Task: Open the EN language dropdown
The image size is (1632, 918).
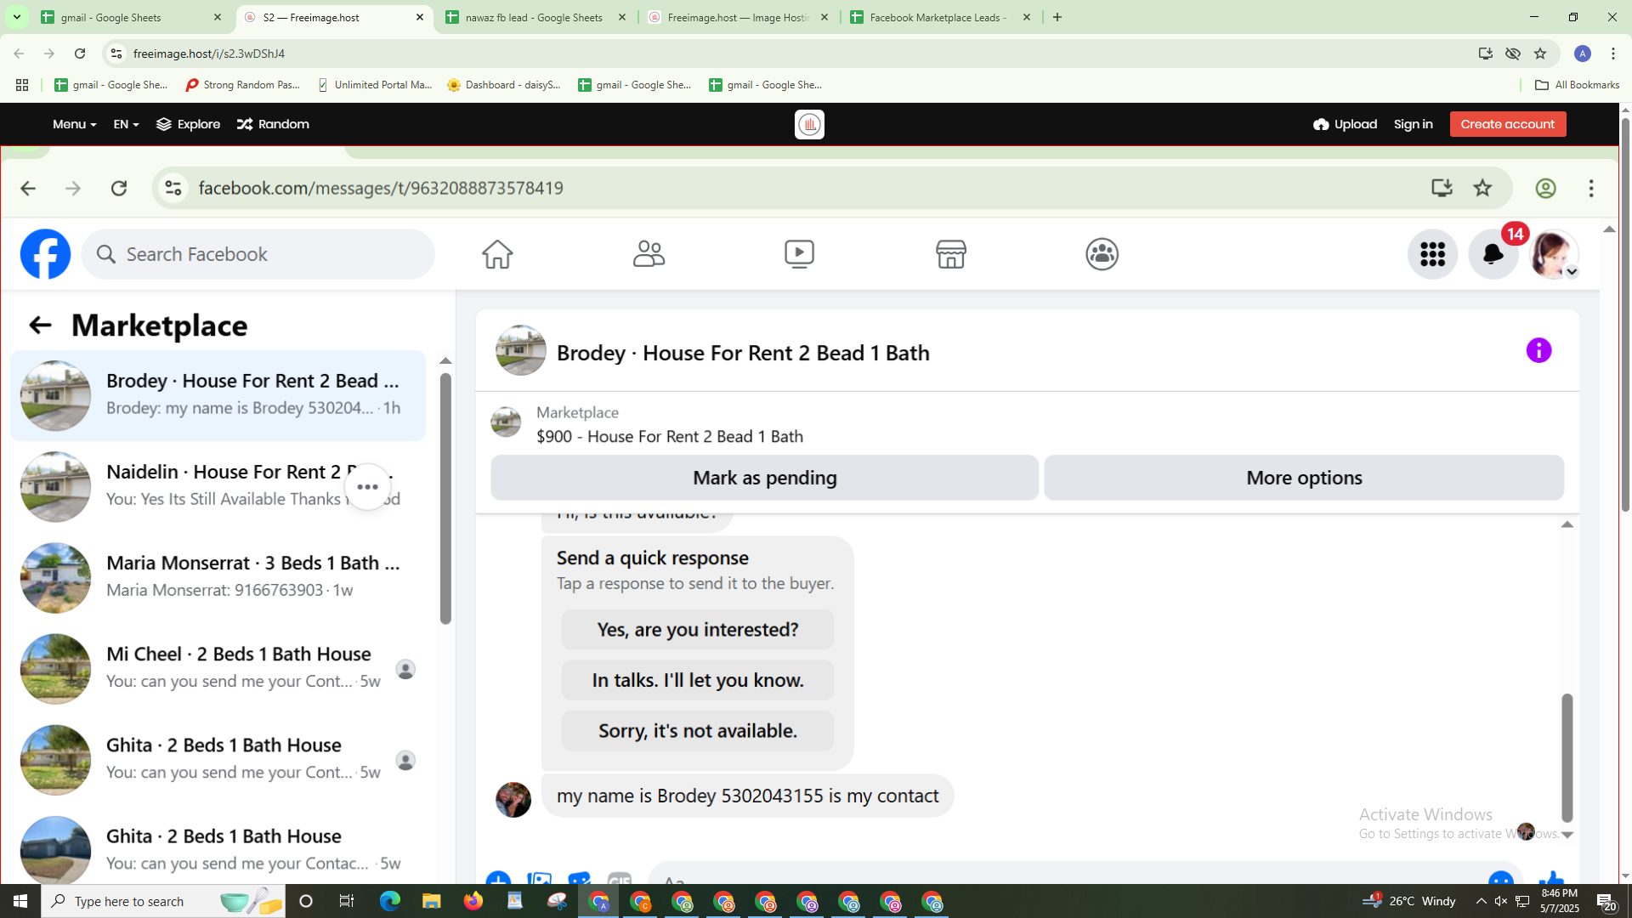Action: click(126, 124)
